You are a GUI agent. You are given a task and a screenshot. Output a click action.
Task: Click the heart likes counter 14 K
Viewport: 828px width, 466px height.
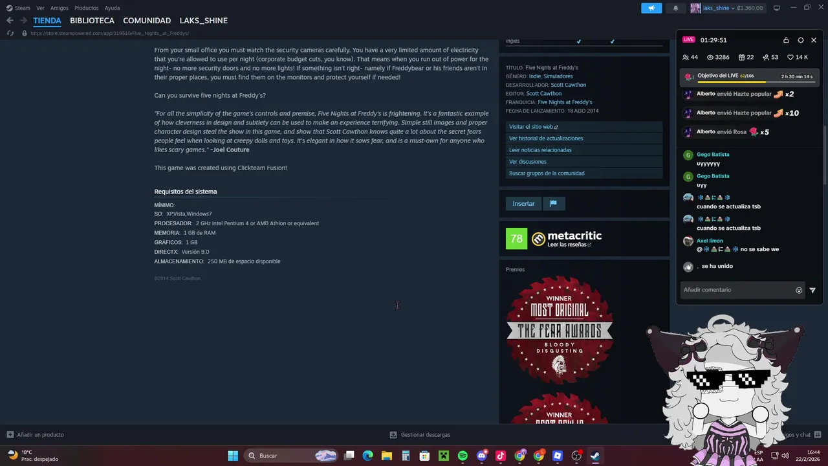pyautogui.click(x=797, y=58)
